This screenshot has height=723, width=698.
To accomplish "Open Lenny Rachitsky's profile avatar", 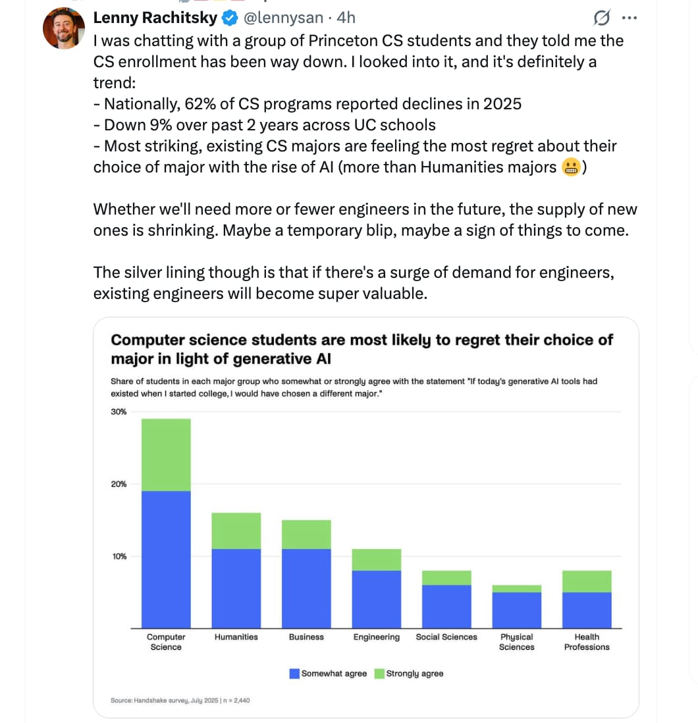I will click(x=64, y=28).
